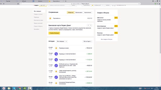Screen dimensions: 161x90
Task: Go back with the browser back arrow
Action: pyautogui.click(x=1, y=4)
